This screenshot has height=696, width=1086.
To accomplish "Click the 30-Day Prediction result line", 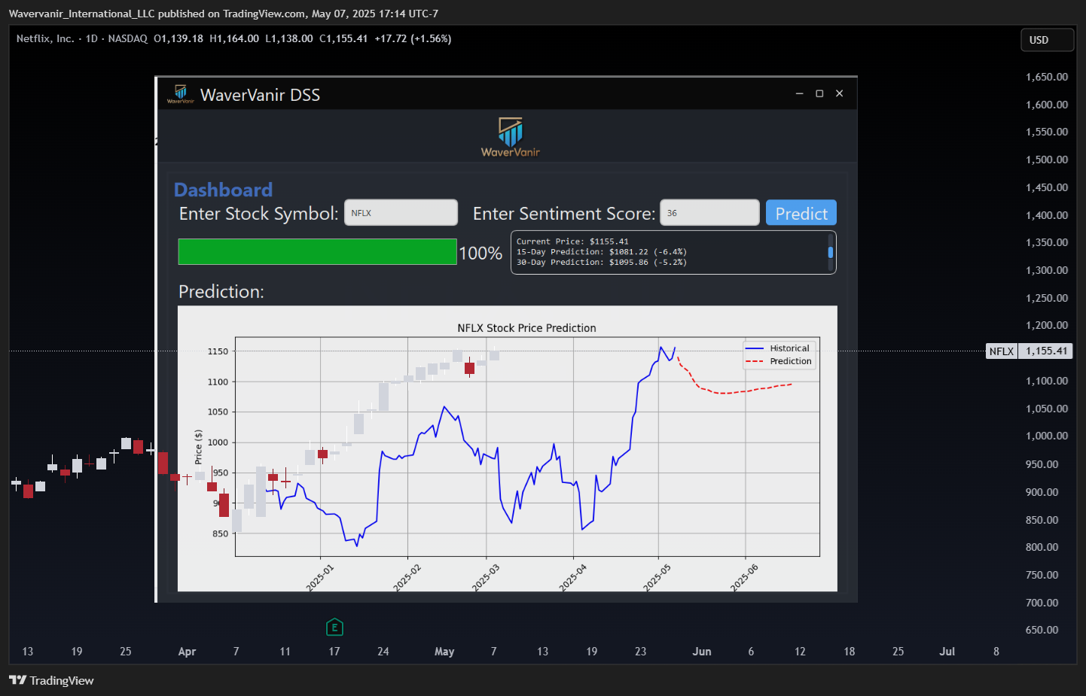I will (601, 263).
